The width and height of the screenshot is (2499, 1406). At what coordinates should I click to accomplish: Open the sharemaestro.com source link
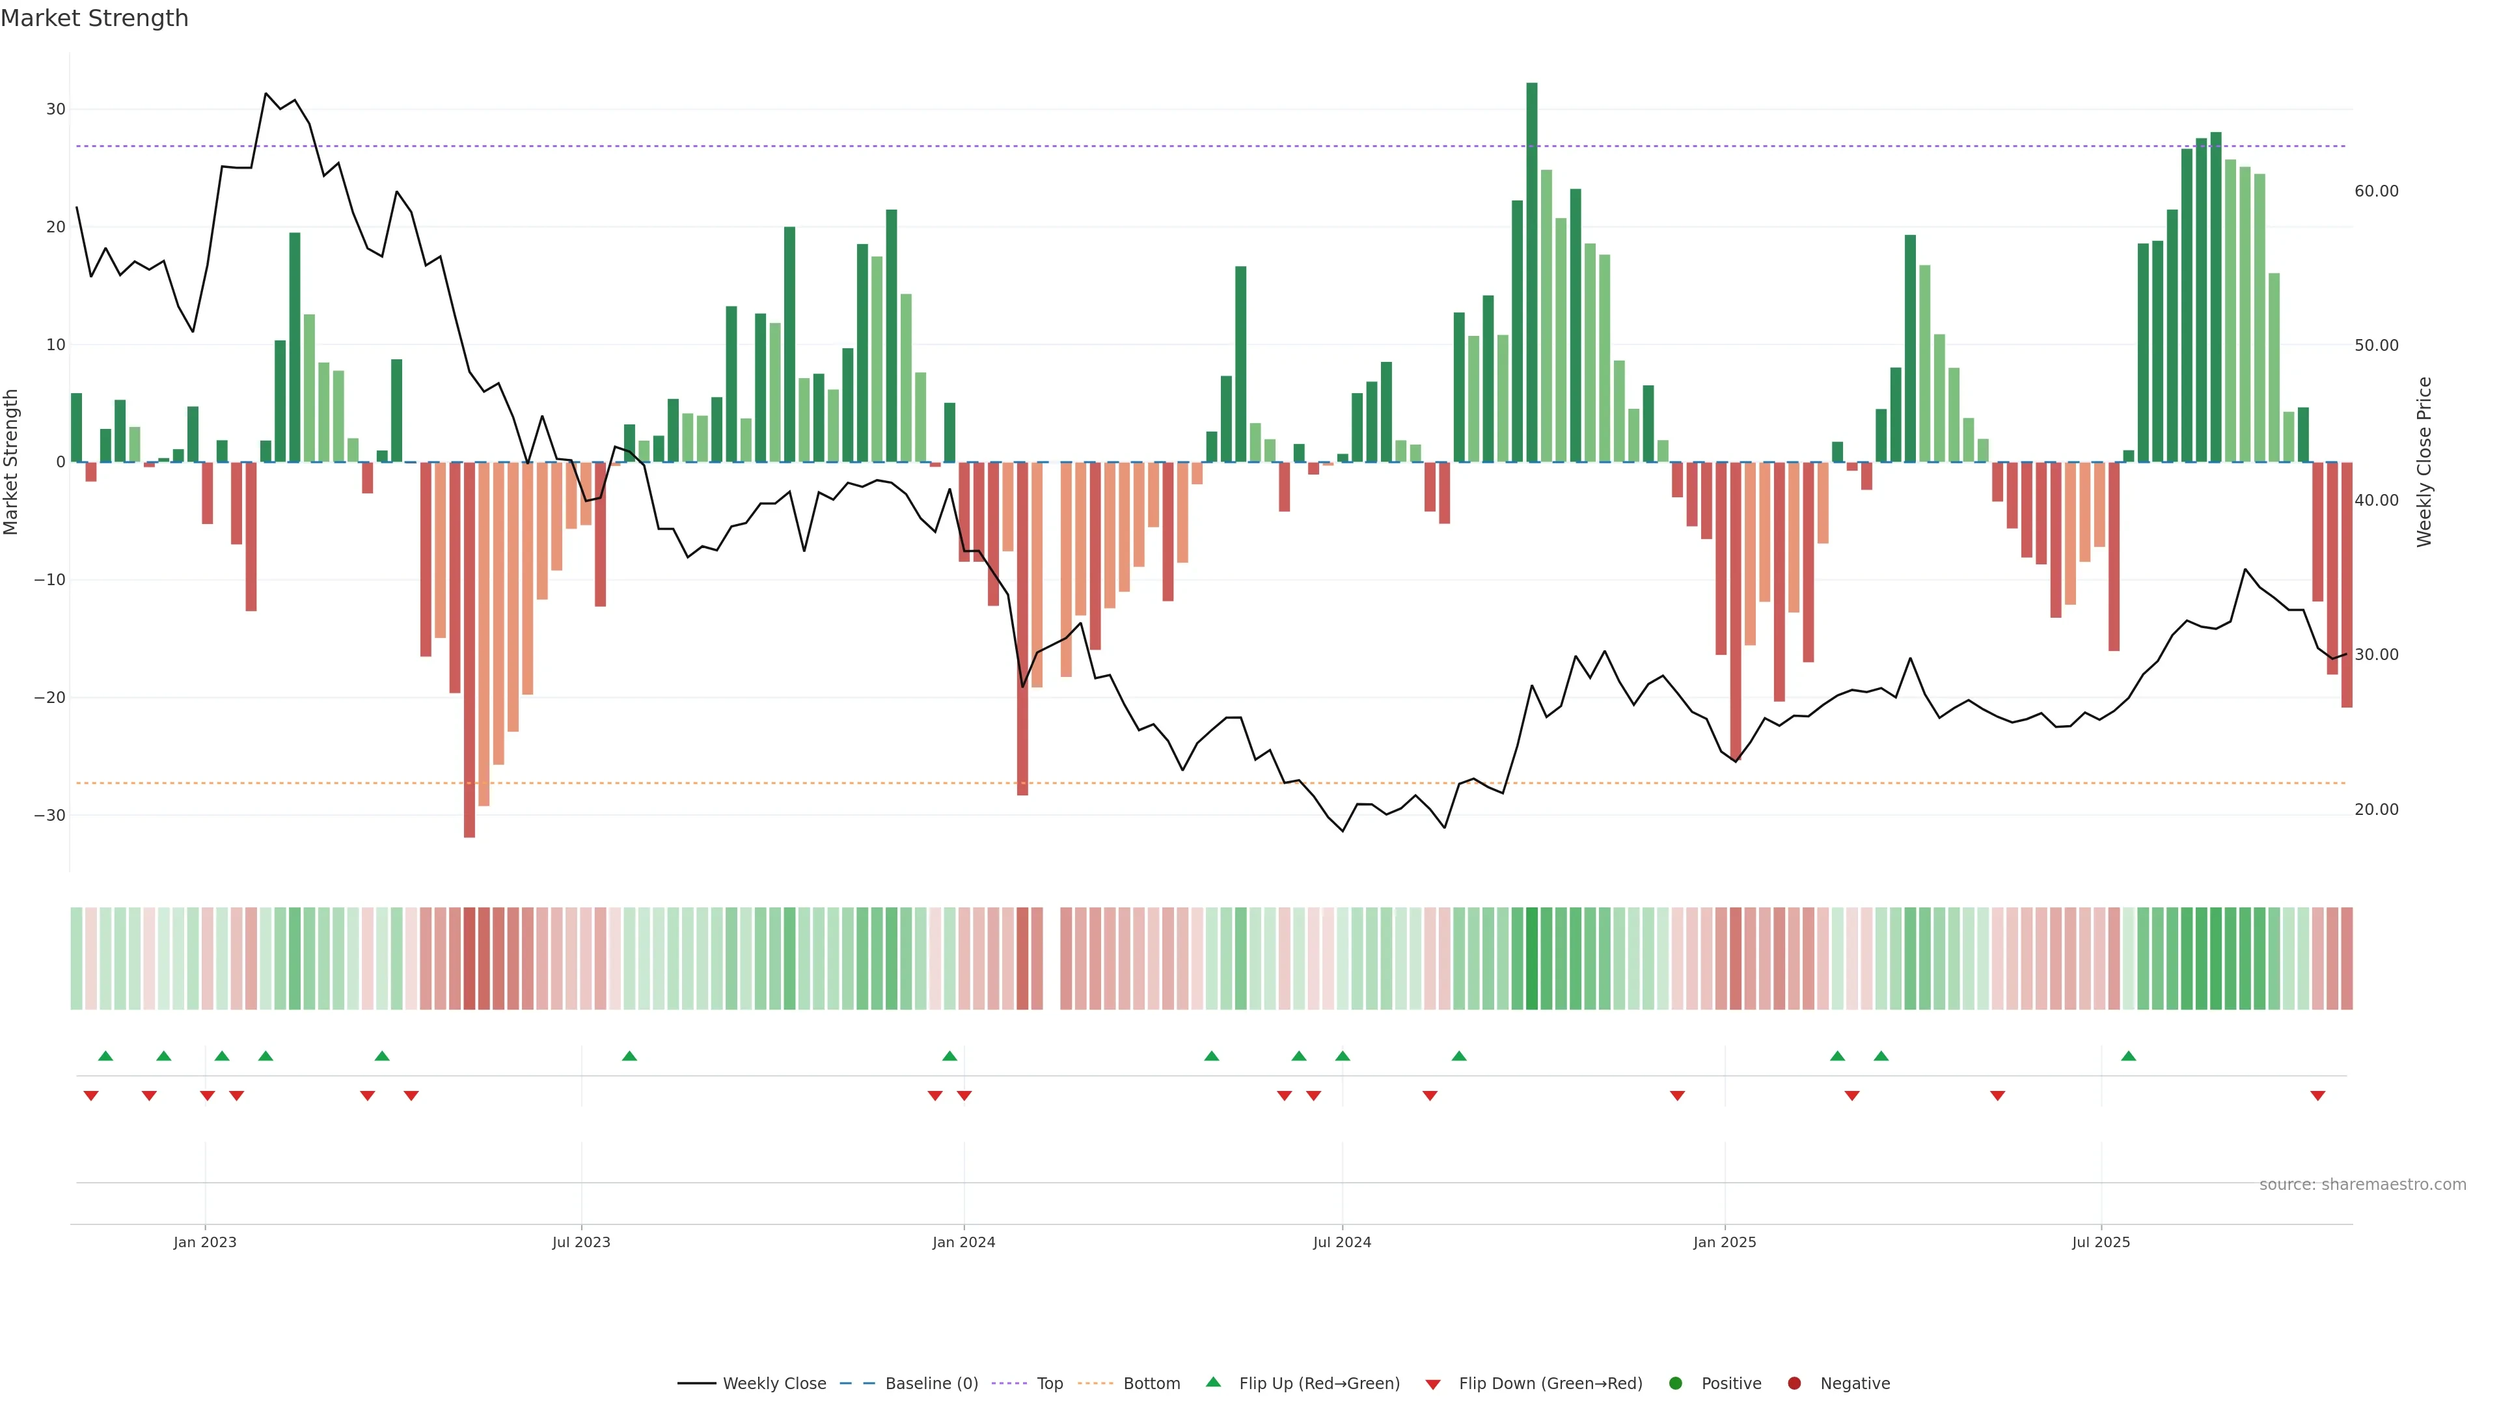(x=2362, y=1185)
